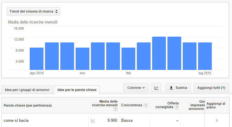The height and width of the screenshot is (127, 232).
Task: Click the 16.000 axis label
Action: (x=19, y=28)
